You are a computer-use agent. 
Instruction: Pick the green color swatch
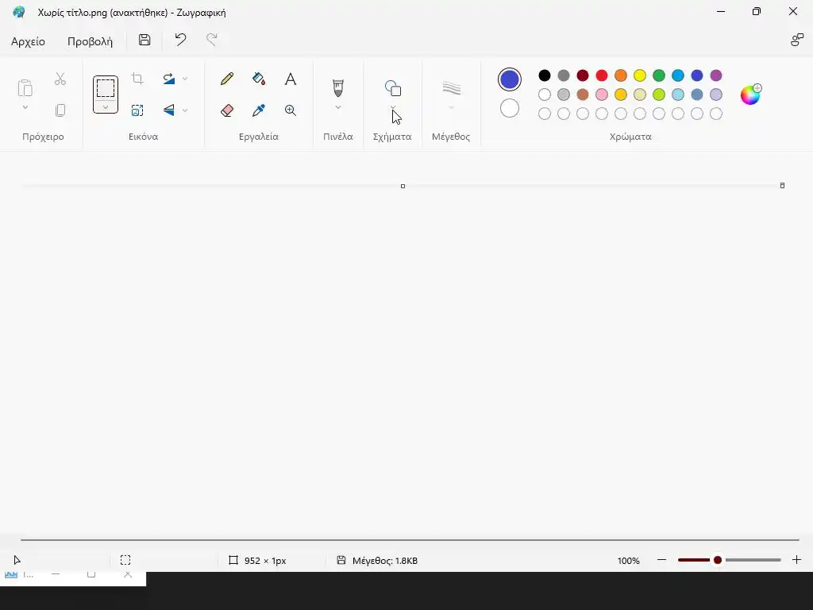tap(659, 75)
